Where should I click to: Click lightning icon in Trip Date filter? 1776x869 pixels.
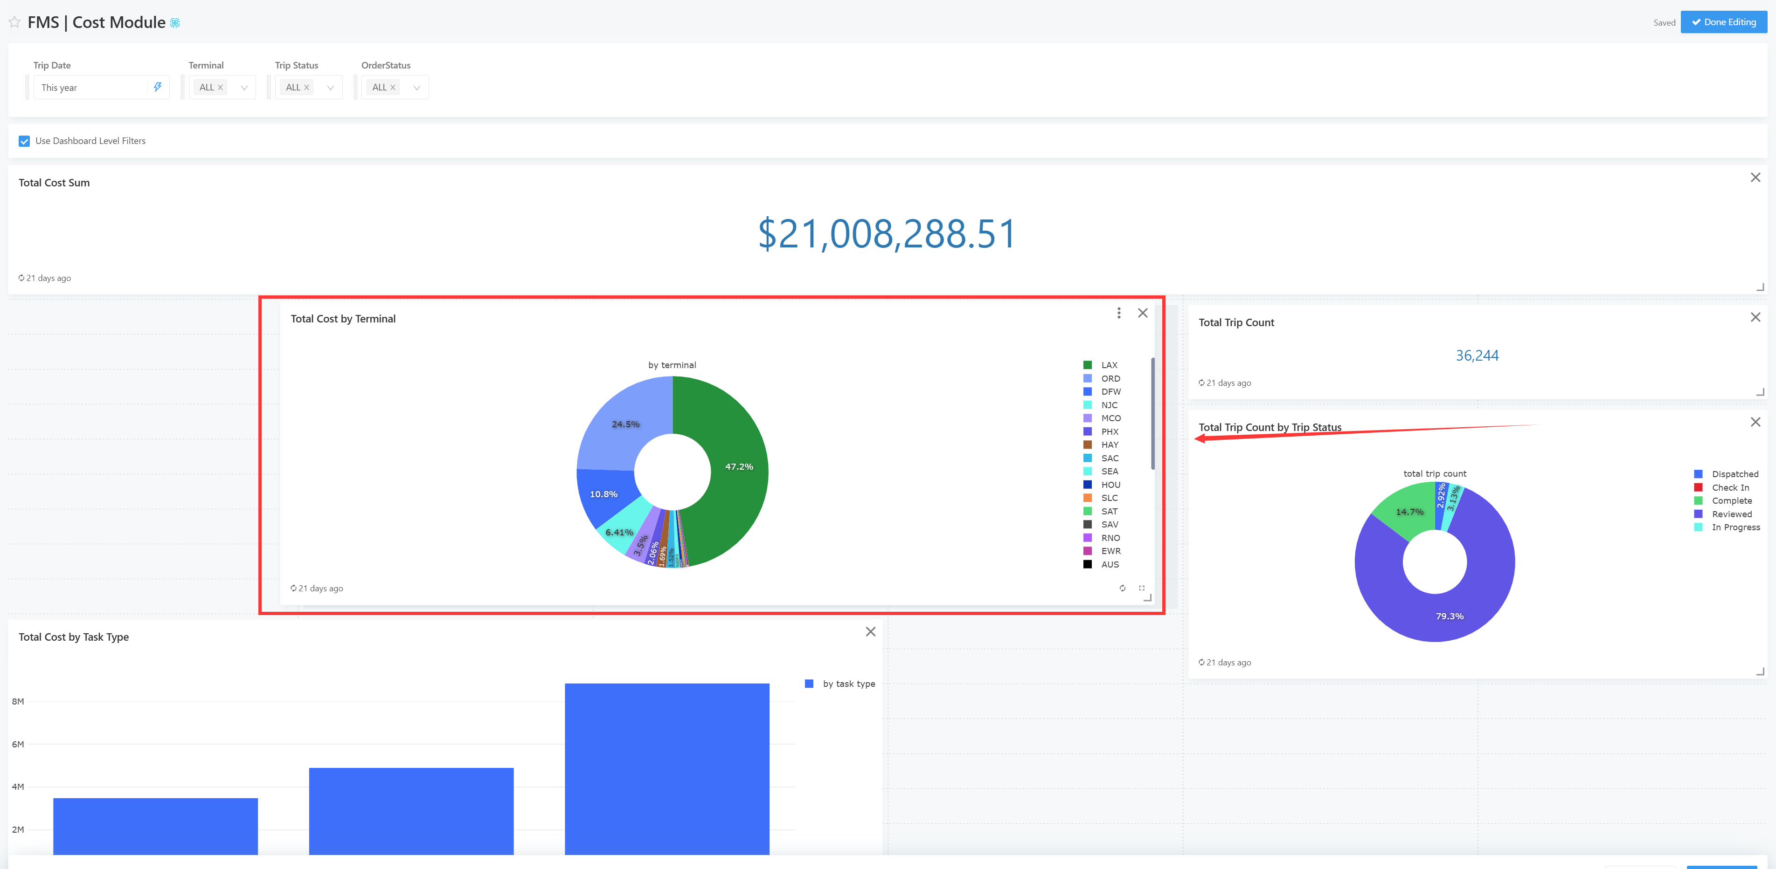coord(158,87)
